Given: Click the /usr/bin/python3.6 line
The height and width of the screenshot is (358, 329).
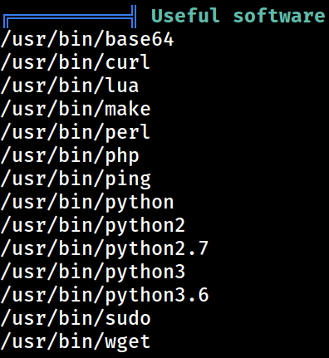Looking at the screenshot, I should click(105, 296).
